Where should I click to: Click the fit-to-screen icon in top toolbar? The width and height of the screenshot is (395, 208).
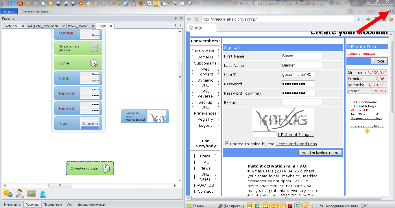pyautogui.click(x=13, y=3)
